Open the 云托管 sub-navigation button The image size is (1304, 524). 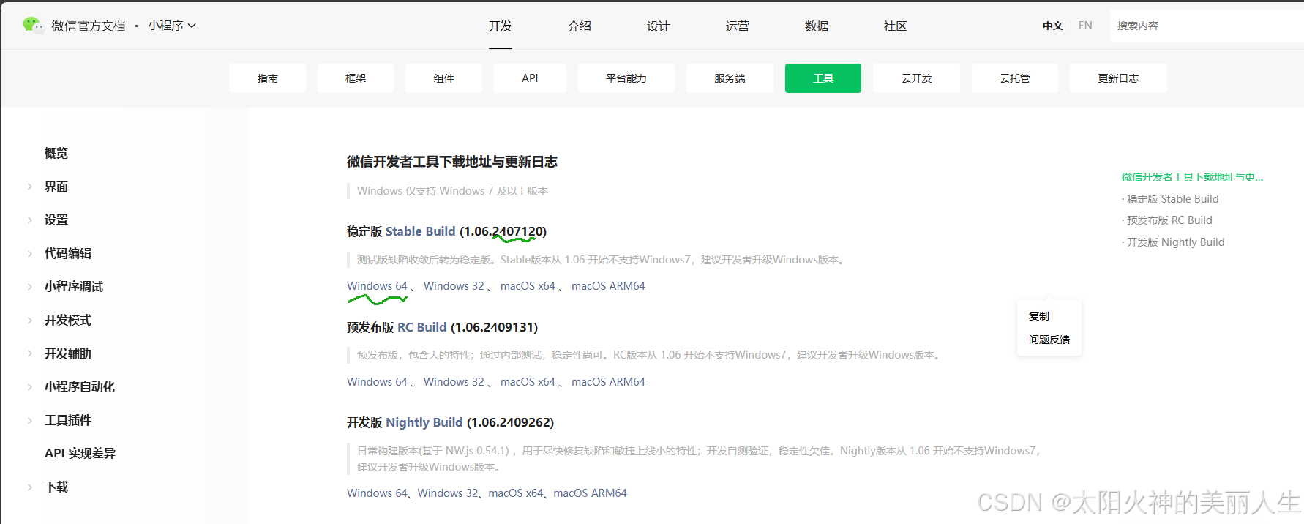click(x=1015, y=78)
